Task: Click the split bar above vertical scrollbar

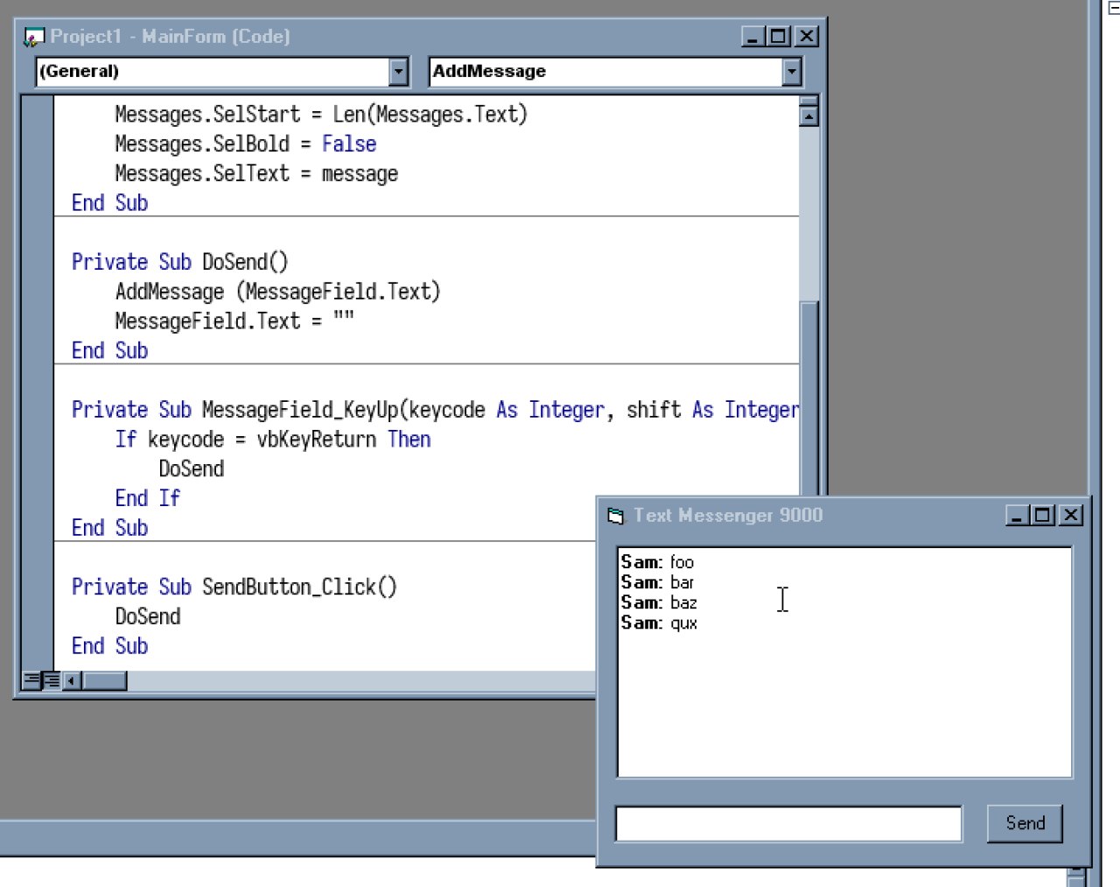Action: coord(809,100)
